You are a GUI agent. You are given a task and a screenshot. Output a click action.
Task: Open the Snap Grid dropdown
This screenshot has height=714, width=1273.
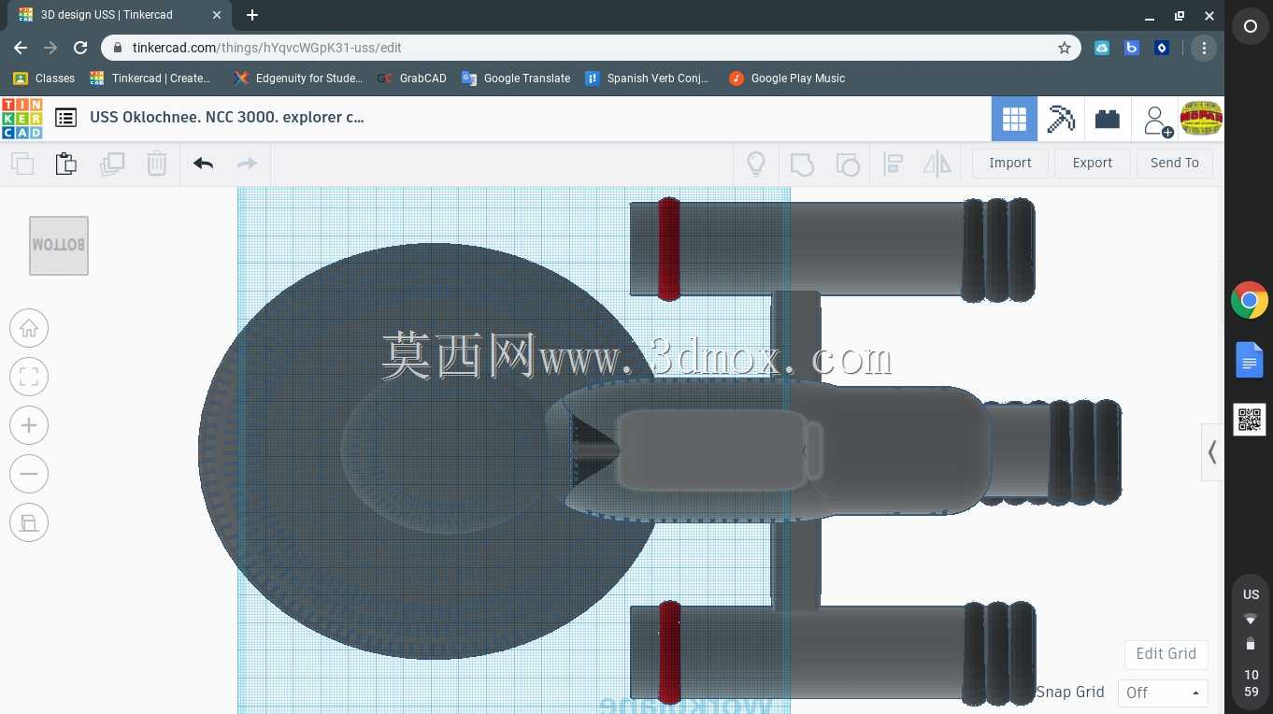click(1163, 693)
